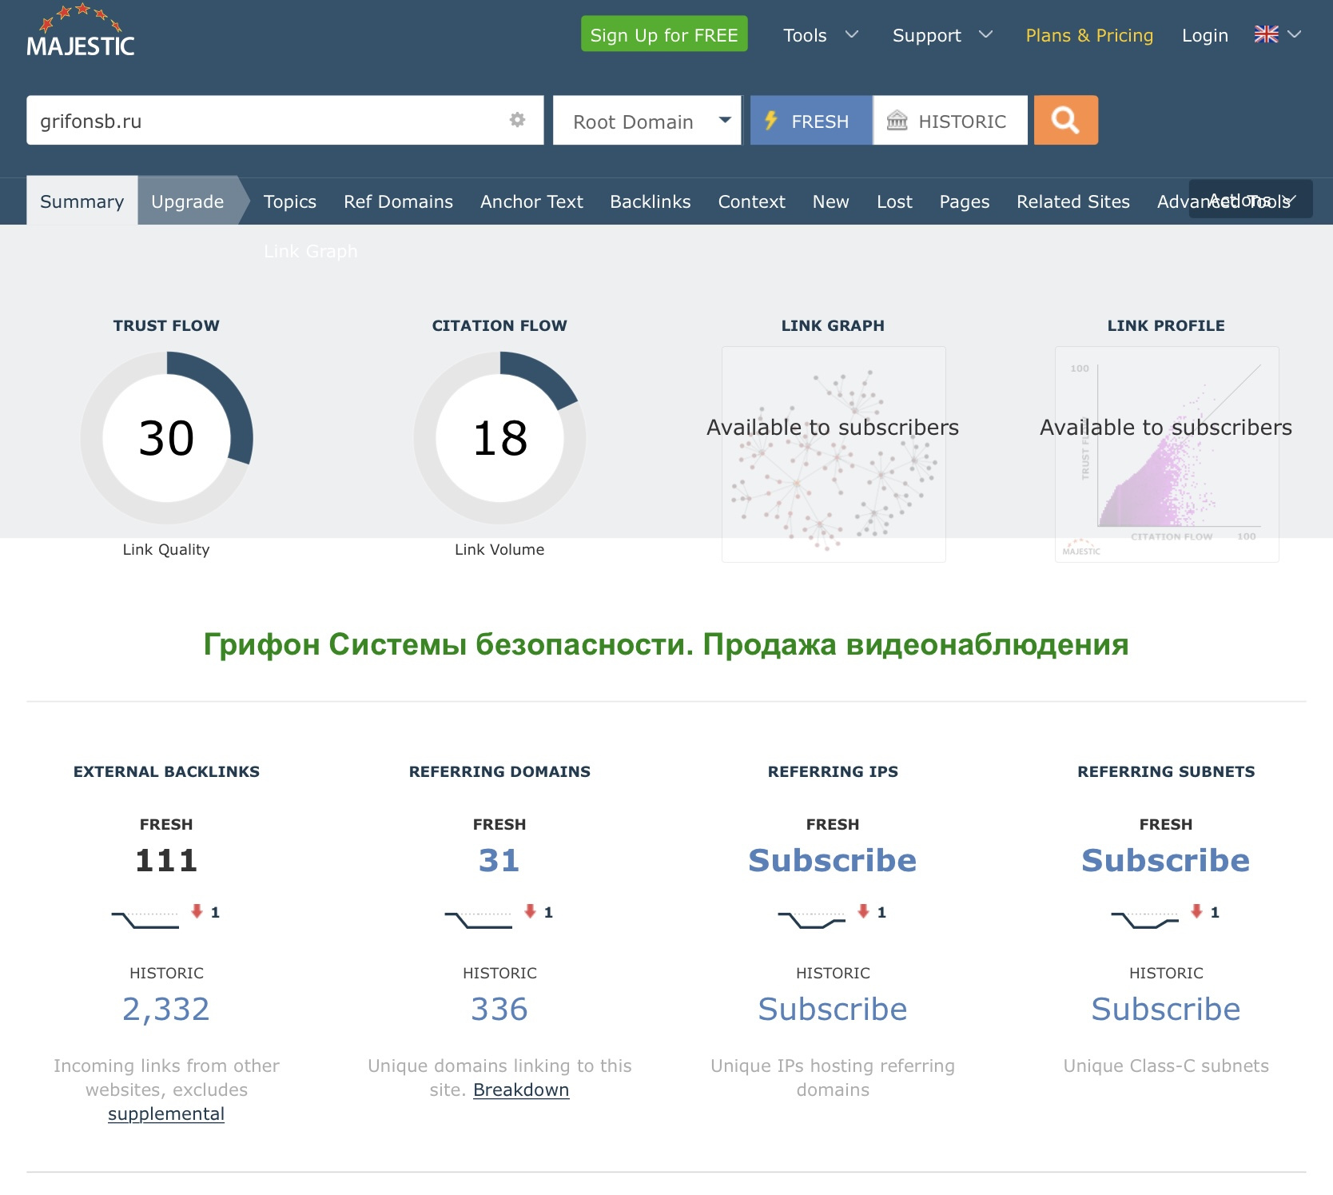Click the Trust Flow 30 gauge
Image resolution: width=1333 pixels, height=1195 pixels.
pyautogui.click(x=166, y=437)
